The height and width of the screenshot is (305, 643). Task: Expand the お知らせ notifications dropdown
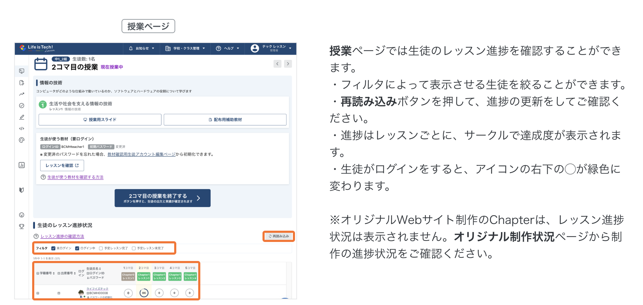point(142,48)
